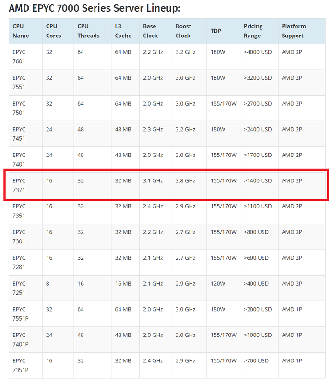This screenshot has height=384, width=333.
Task: Click the 'EPYC 7251' name cell
Action: click(x=25, y=288)
